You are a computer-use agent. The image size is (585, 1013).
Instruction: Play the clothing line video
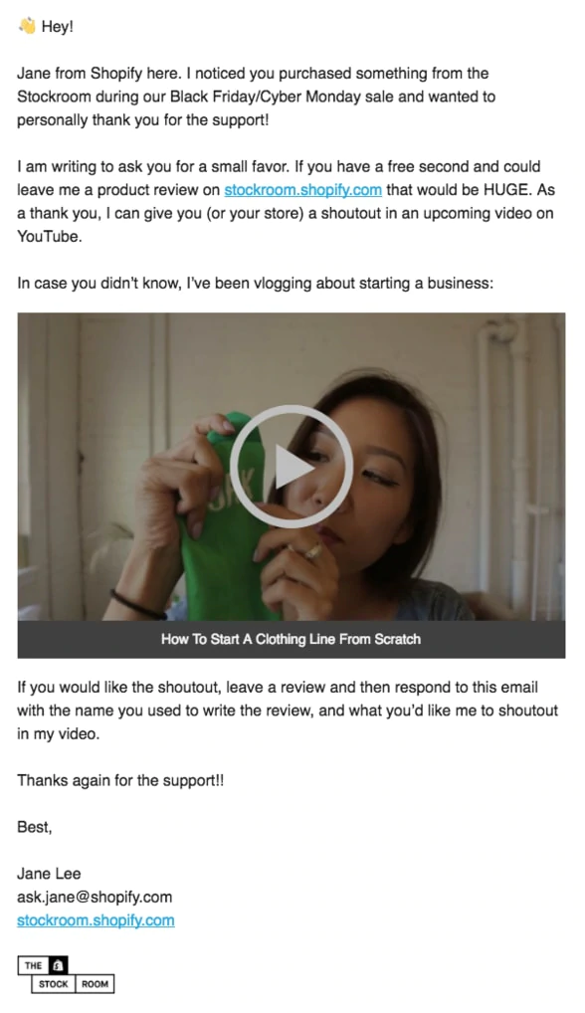(x=292, y=467)
